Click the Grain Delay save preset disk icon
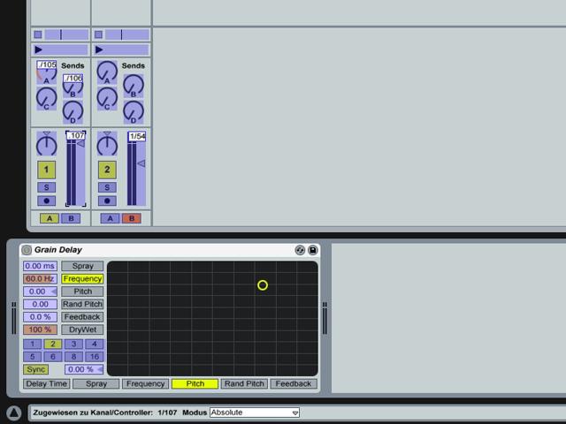Image resolution: width=566 pixels, height=424 pixels. pos(312,250)
